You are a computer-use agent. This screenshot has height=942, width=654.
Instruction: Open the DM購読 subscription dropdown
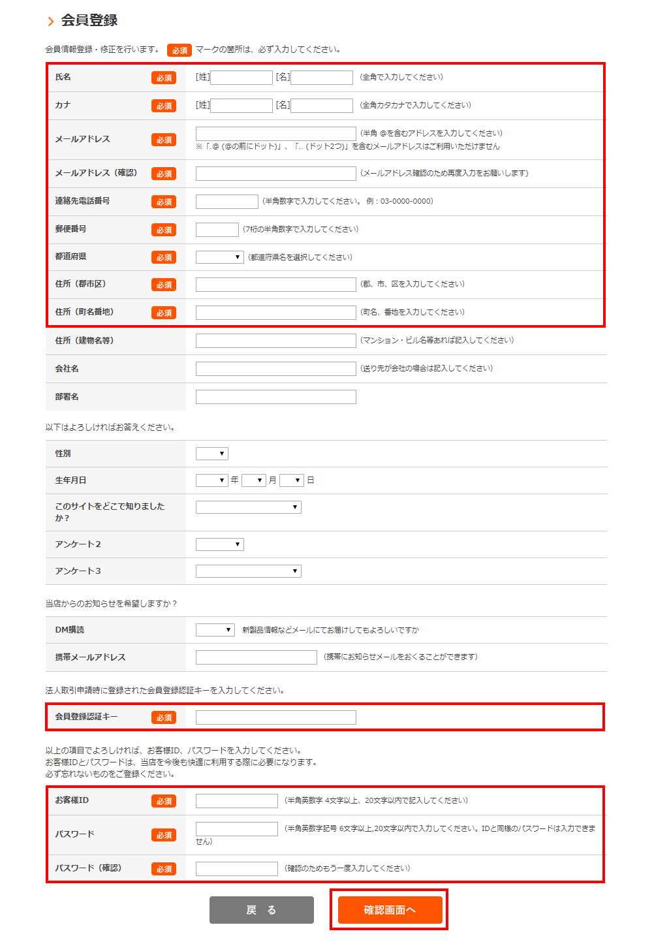click(x=215, y=630)
